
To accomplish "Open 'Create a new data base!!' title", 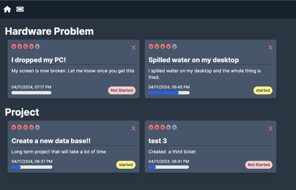I will click(x=51, y=141).
